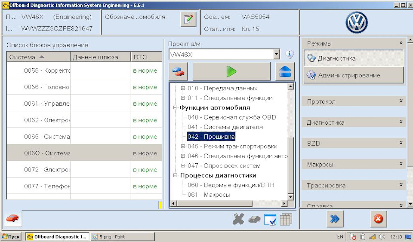Select 040 - Сервисная служба OBD
Screen dimensions: 413x242
232,117
